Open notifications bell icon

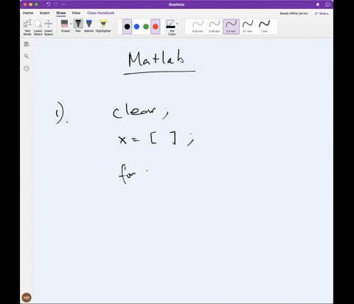click(318, 4)
